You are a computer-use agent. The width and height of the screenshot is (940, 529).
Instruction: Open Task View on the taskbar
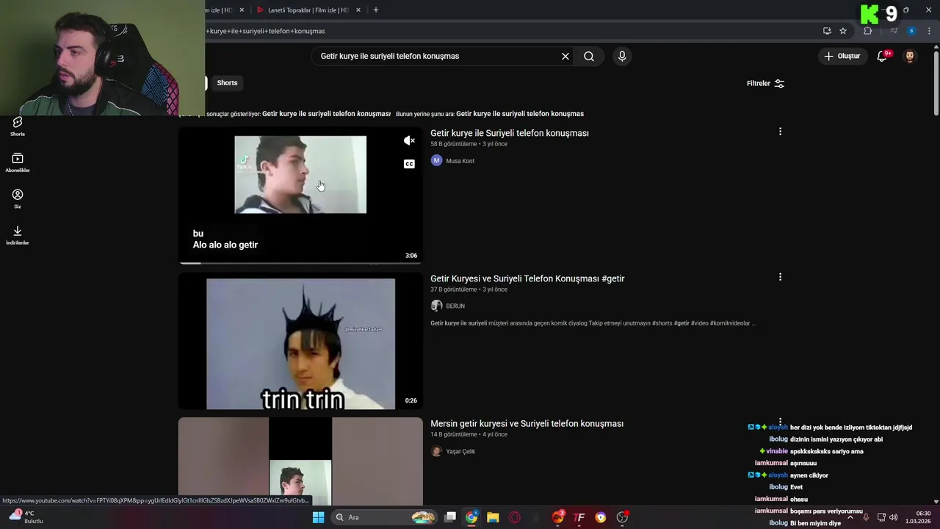click(x=450, y=517)
